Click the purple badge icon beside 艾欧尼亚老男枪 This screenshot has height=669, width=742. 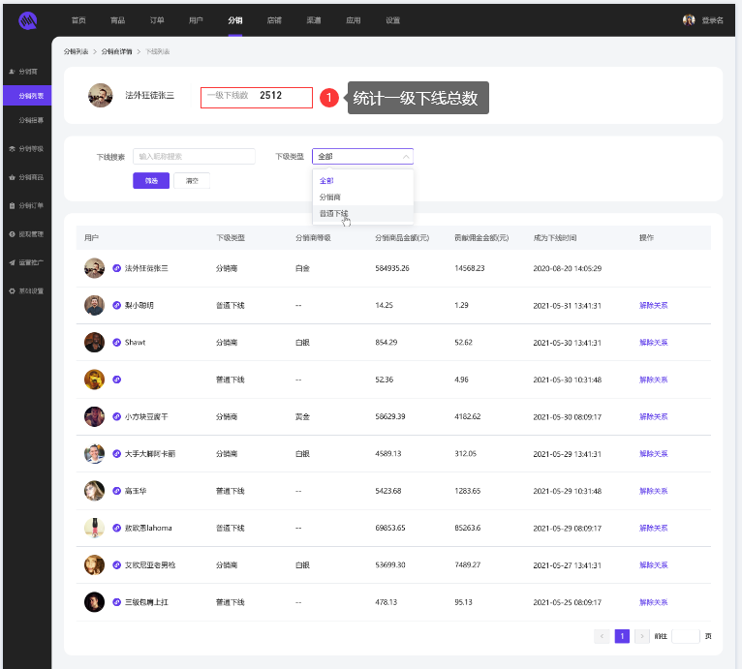[x=116, y=564]
